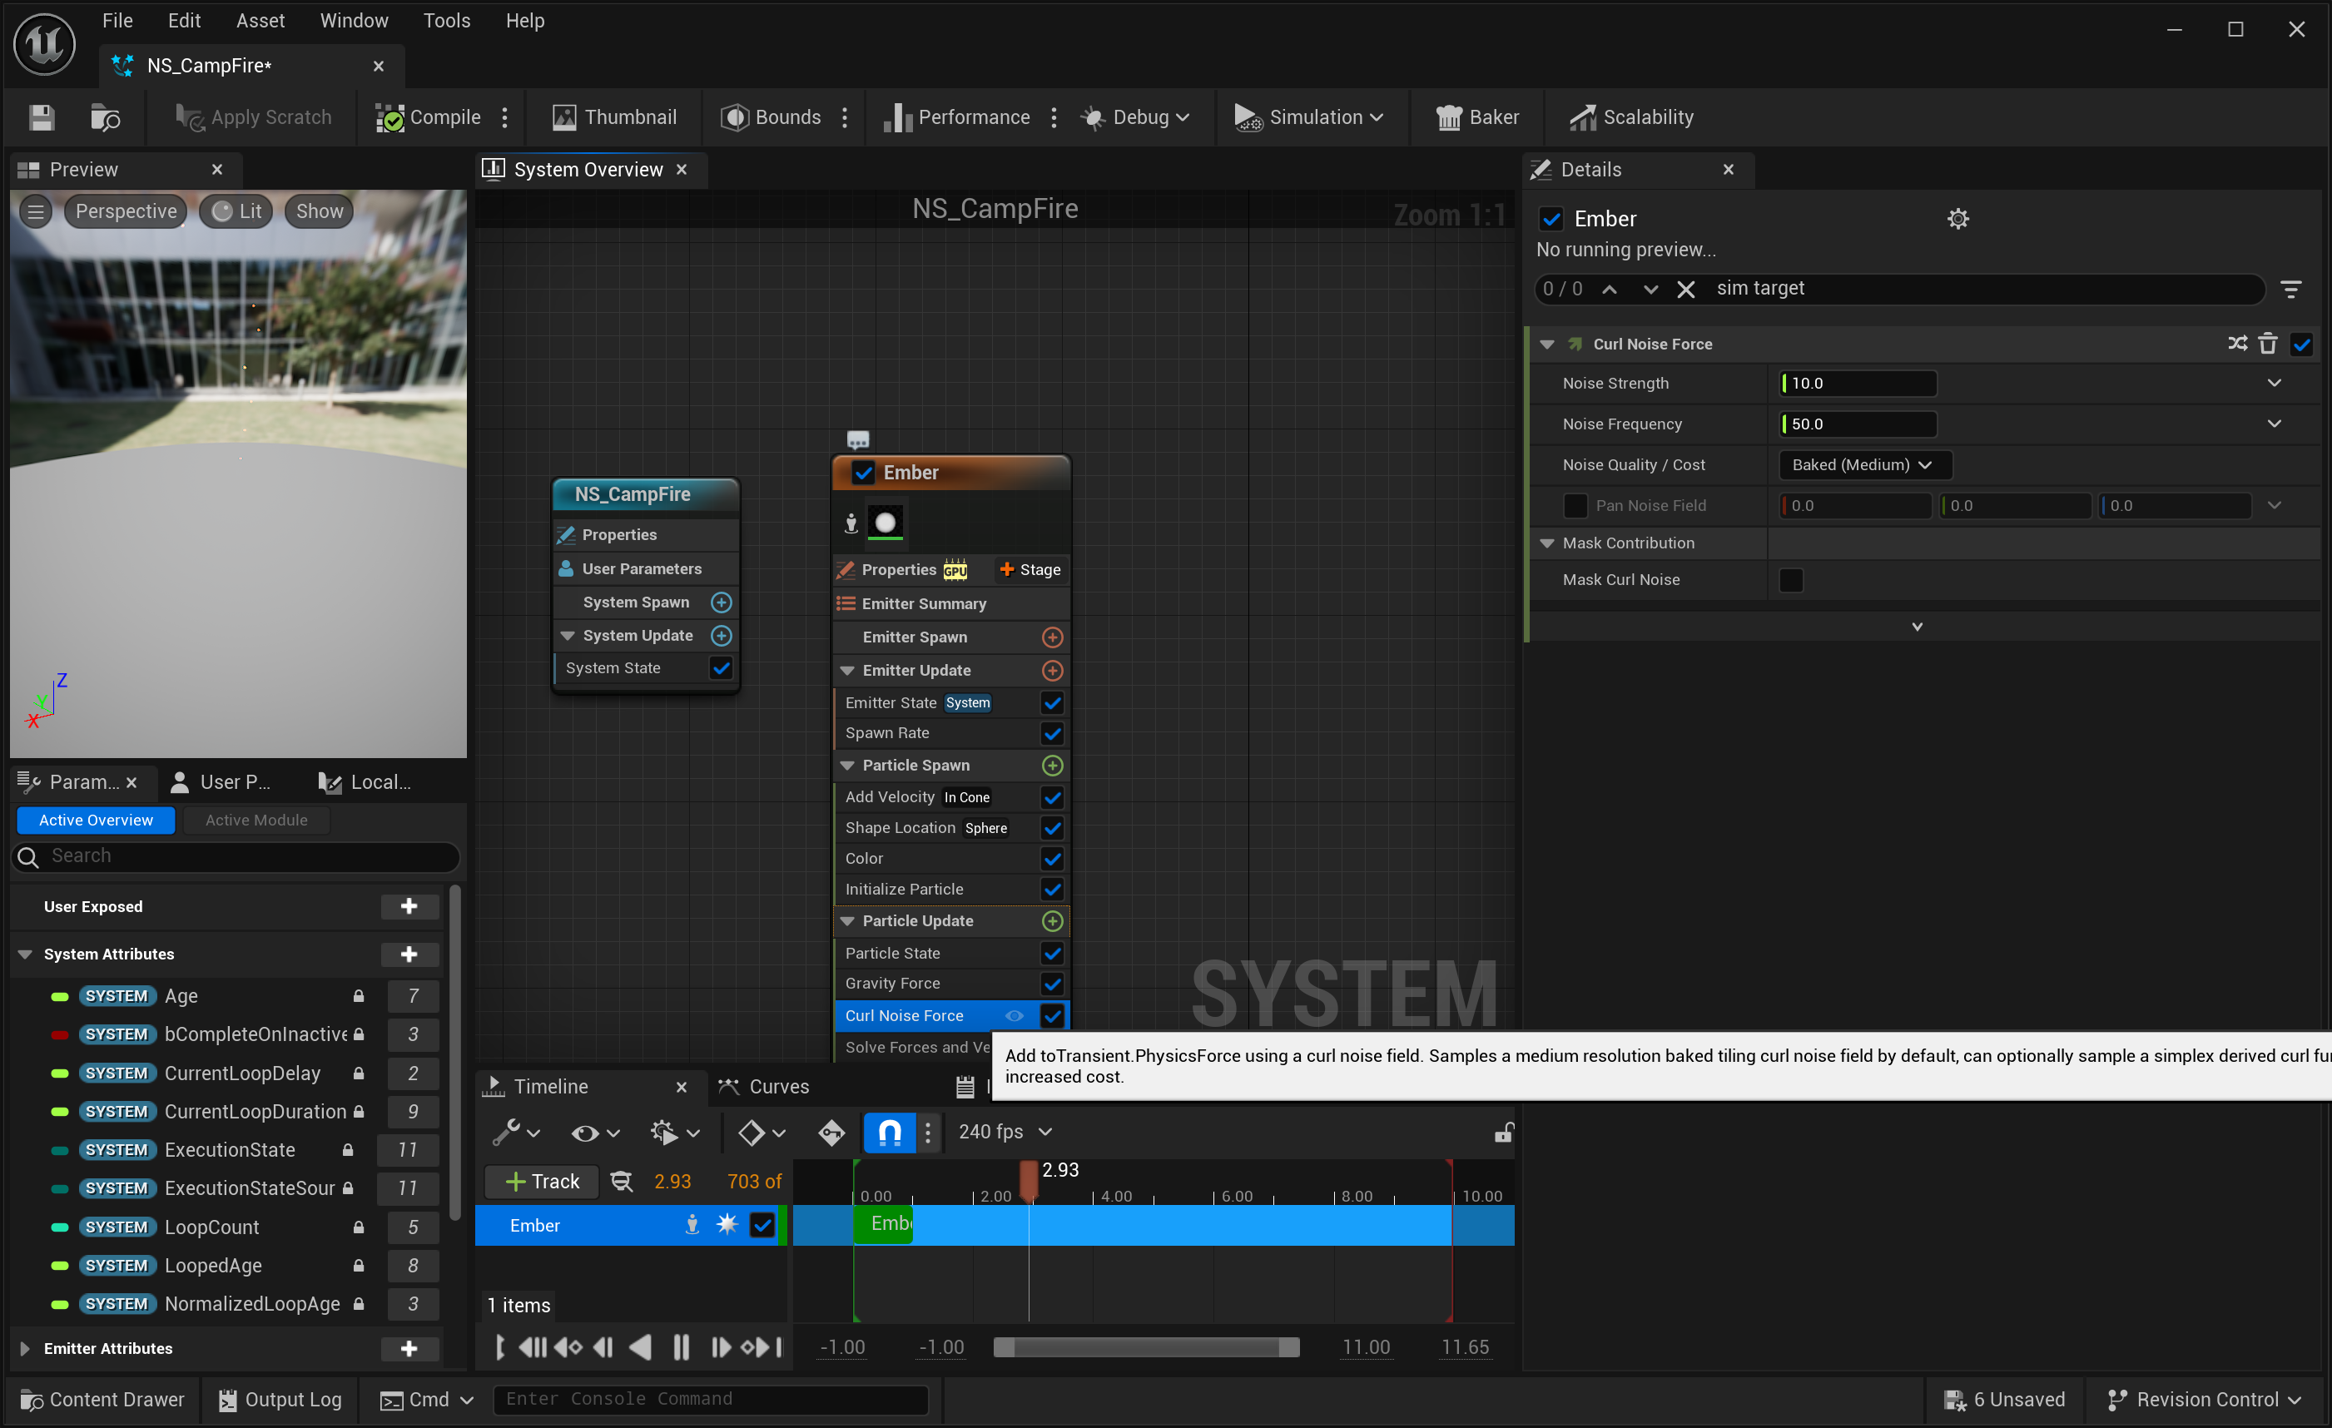Enable the Mask Curl Noise checkbox
Image resolution: width=2332 pixels, height=1428 pixels.
coord(1791,579)
